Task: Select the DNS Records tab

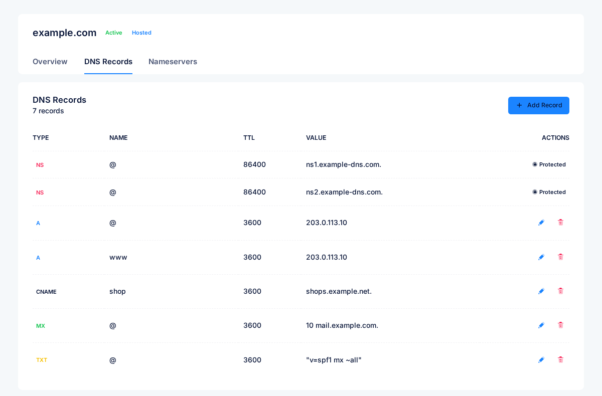Action: (108, 62)
